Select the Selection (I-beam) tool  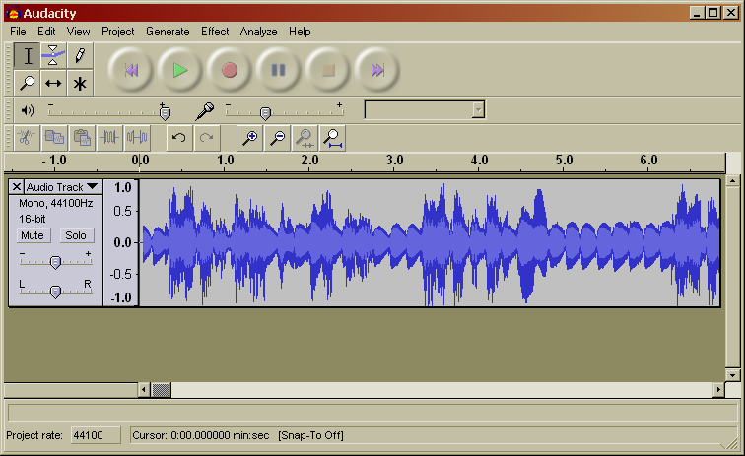(27, 56)
